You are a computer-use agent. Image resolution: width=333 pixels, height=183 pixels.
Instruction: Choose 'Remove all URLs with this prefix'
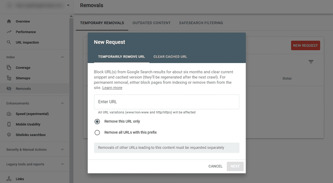pos(97,132)
